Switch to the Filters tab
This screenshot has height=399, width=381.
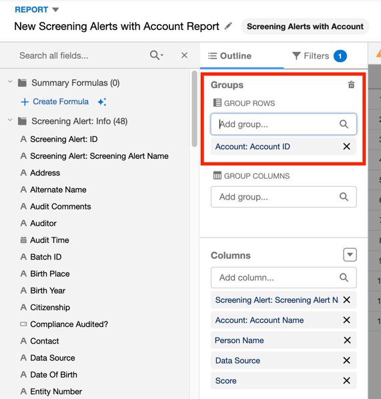coord(319,56)
